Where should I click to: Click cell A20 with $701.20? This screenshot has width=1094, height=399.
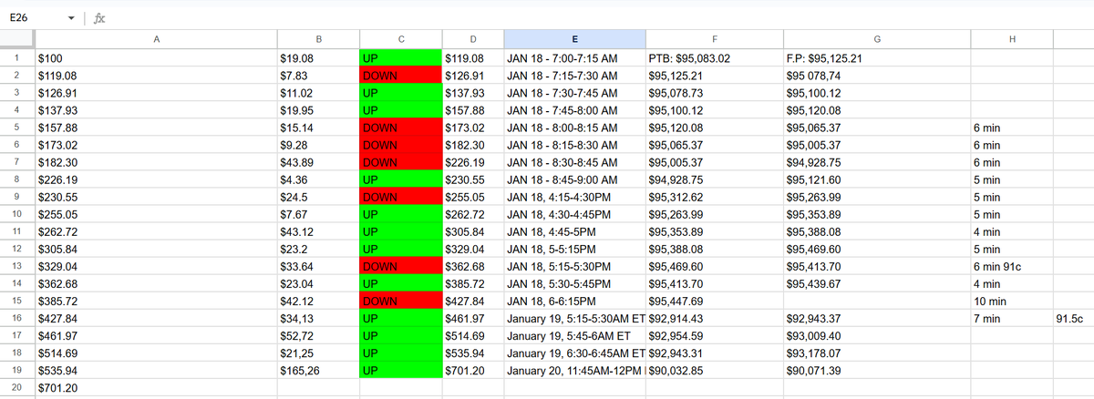(156, 387)
